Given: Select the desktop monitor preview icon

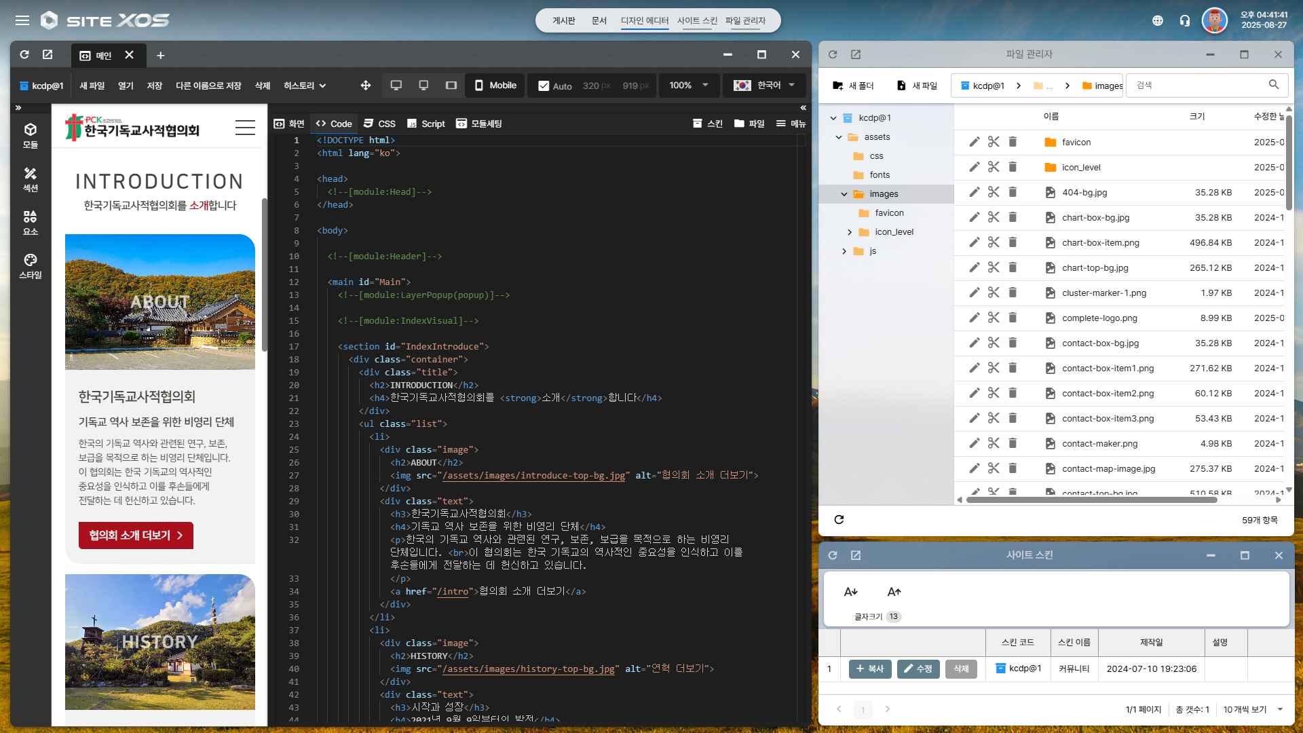Looking at the screenshot, I should [396, 85].
